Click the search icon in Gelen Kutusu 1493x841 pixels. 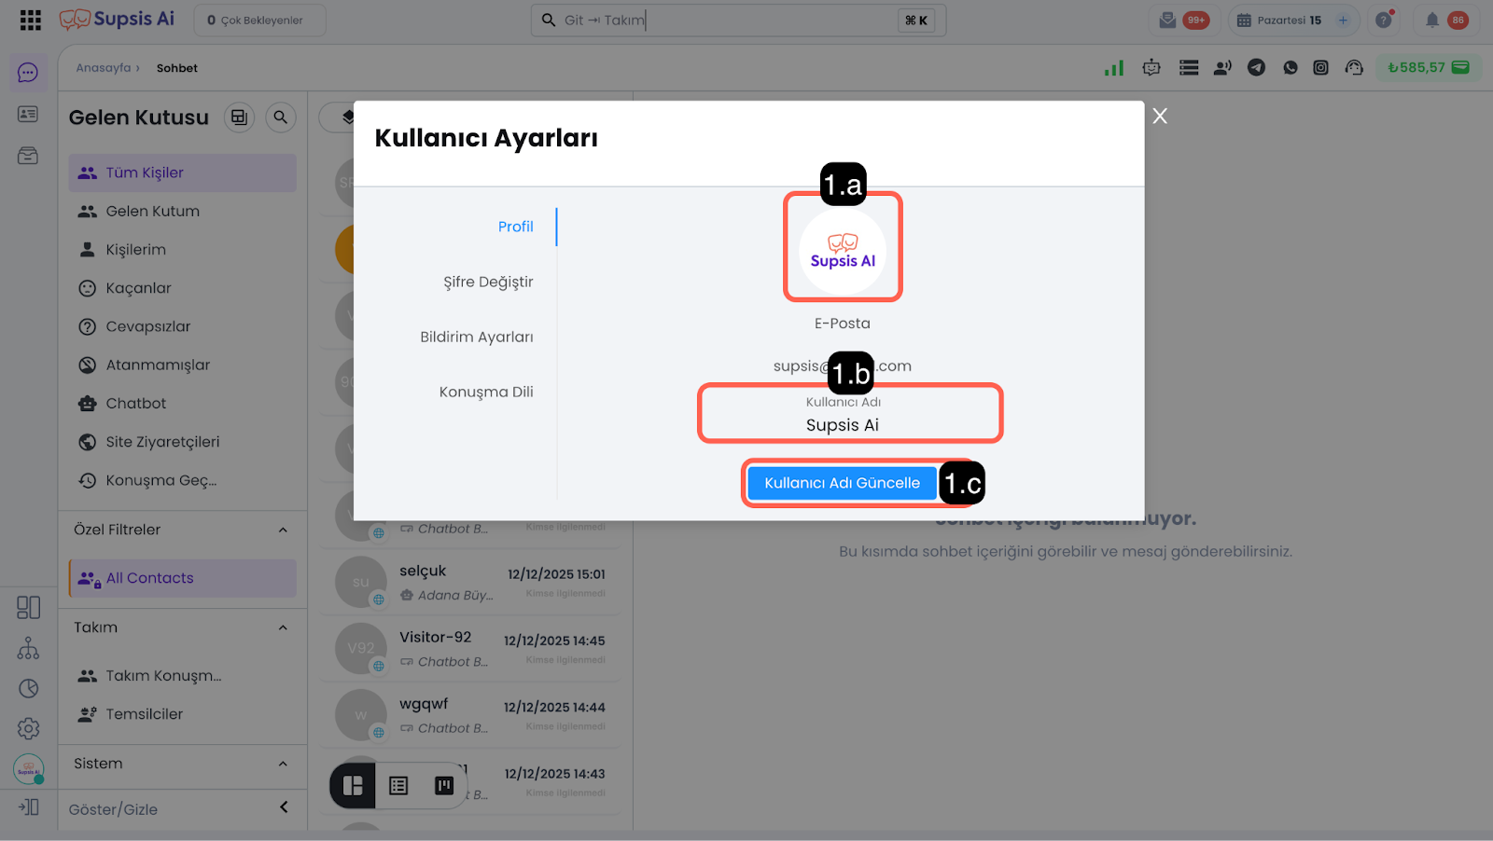pyautogui.click(x=280, y=117)
